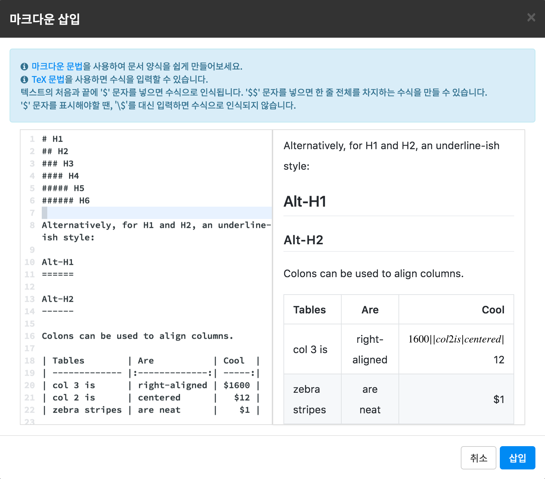Screen dimensions: 545x479
Task: Click line number 20 in the gutter
Action: click(30, 385)
